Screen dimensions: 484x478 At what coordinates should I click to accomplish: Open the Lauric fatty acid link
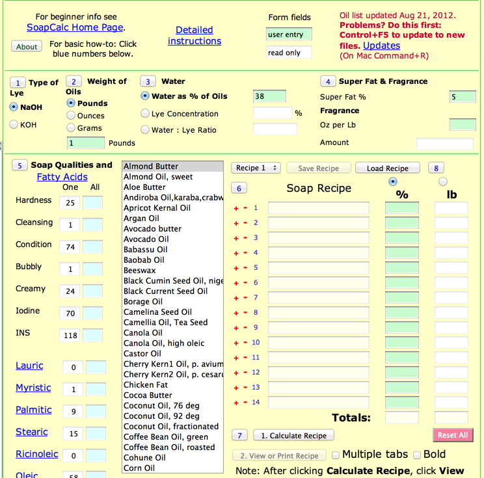pyautogui.click(x=29, y=365)
